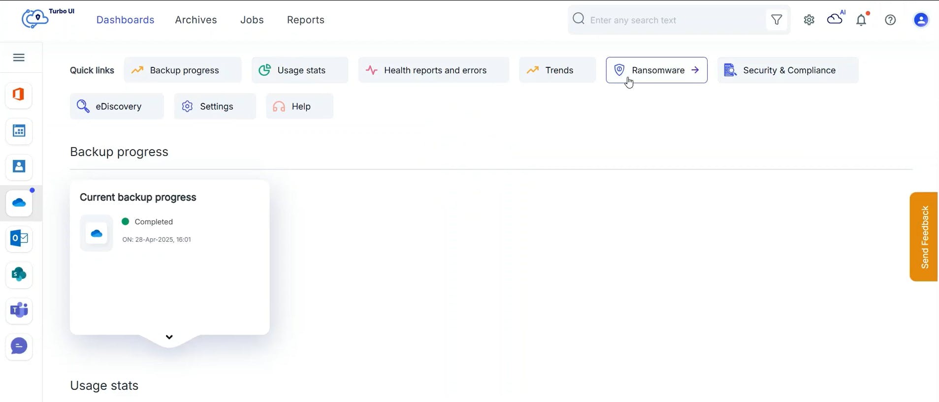Open the Jobs tab

coord(252,20)
